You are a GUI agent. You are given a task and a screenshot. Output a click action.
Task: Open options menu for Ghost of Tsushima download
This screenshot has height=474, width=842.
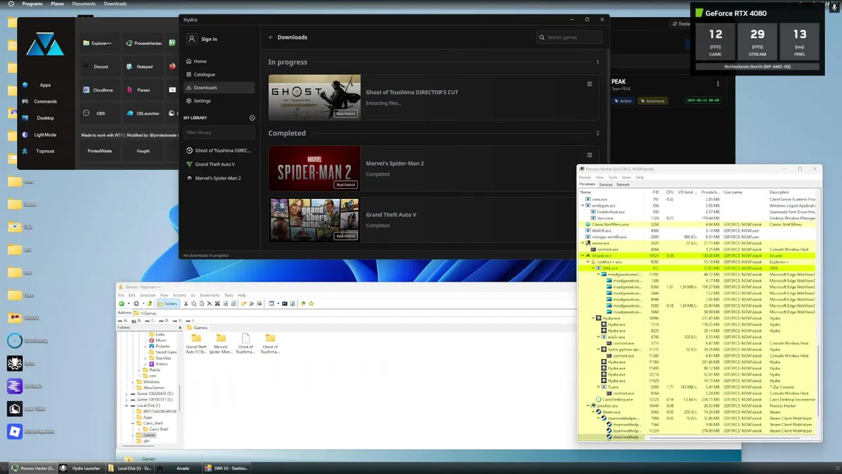tap(589, 84)
